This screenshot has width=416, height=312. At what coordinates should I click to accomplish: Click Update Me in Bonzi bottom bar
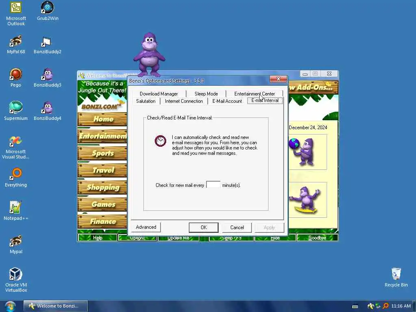(178, 238)
